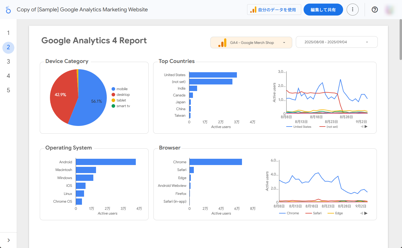Click the tablet legend yellow dot
The image size is (402, 248).
(x=113, y=100)
